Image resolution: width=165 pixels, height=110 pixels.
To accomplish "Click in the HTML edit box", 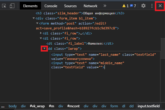I will 105,77.
